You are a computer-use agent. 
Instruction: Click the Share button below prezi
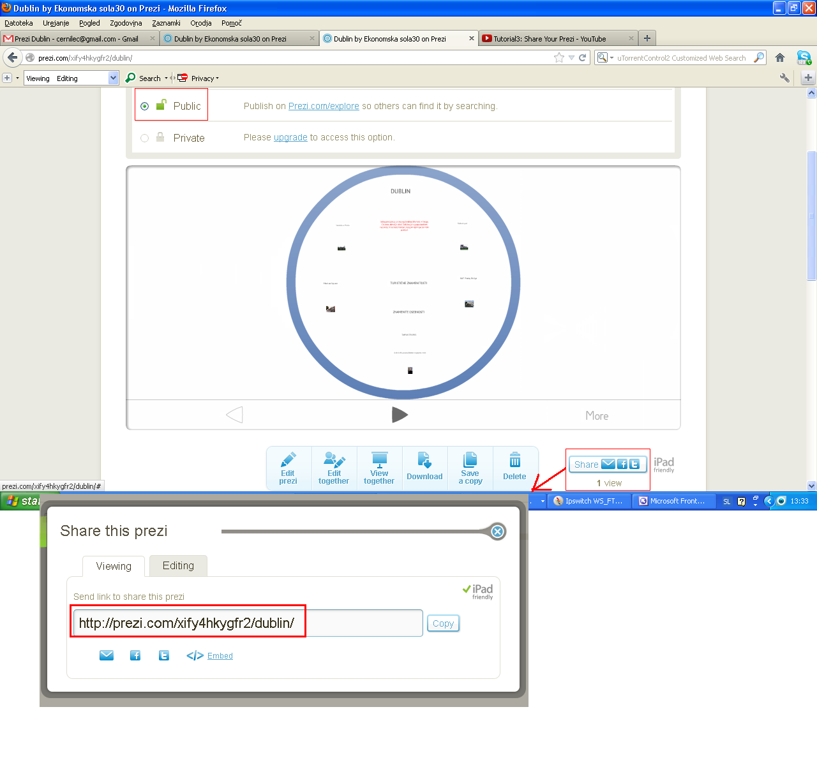click(608, 464)
